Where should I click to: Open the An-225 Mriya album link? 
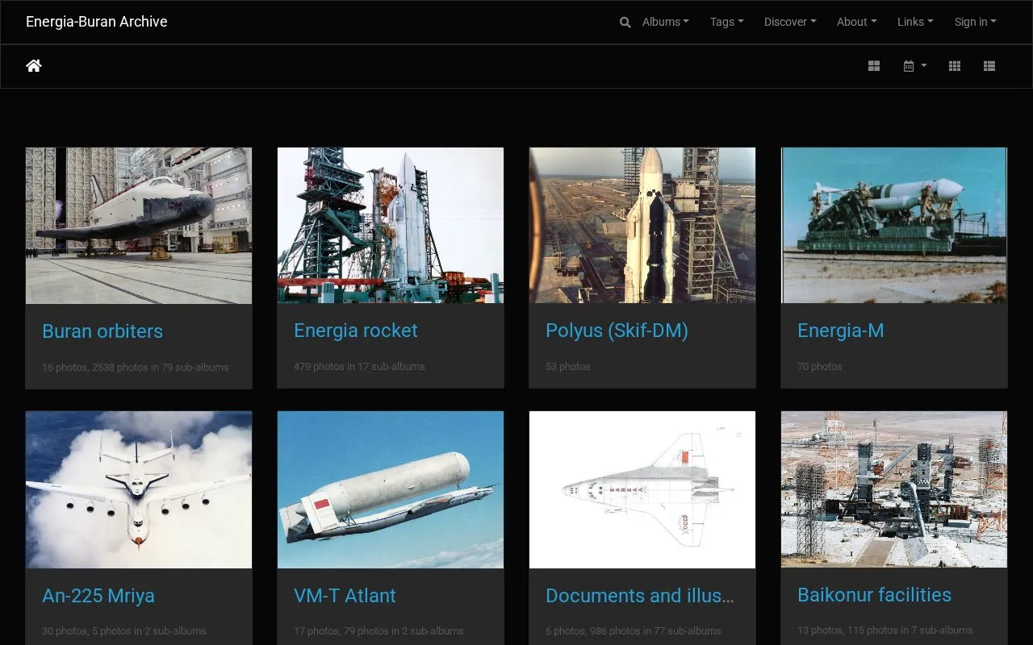pos(98,596)
